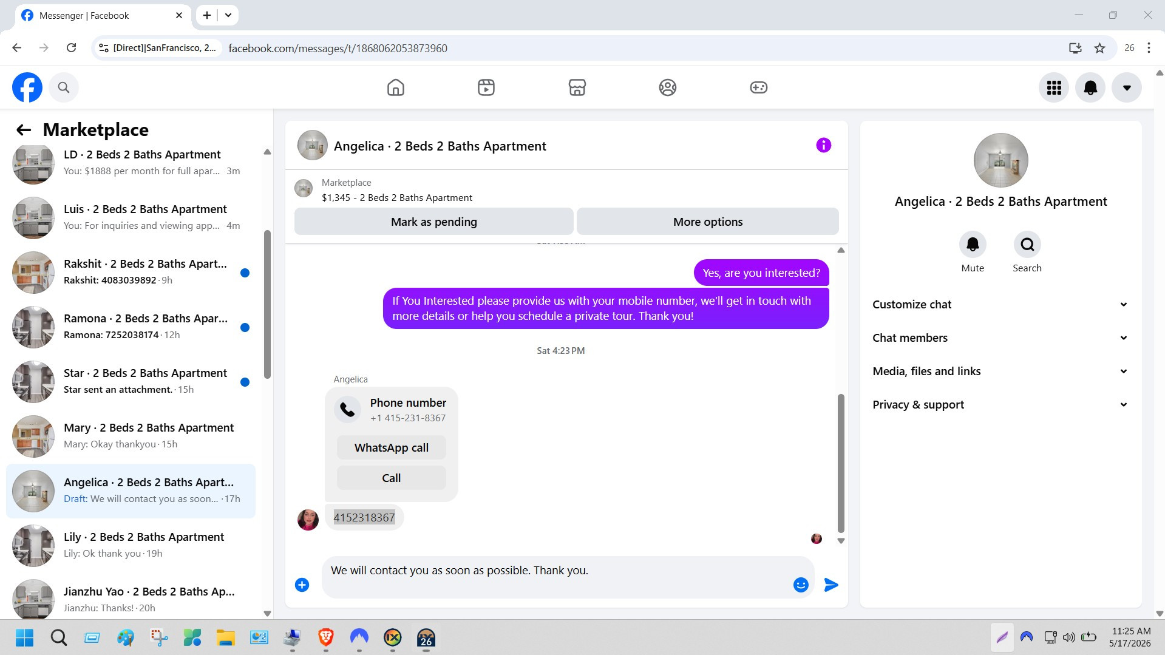Open Mary 'Okay thankyou' conversation
Screen dimensions: 1165x655
point(131,436)
